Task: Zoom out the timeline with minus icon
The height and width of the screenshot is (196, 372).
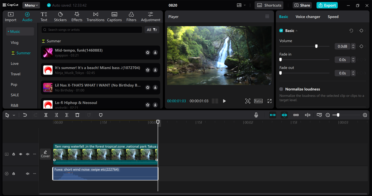Action: (328, 115)
